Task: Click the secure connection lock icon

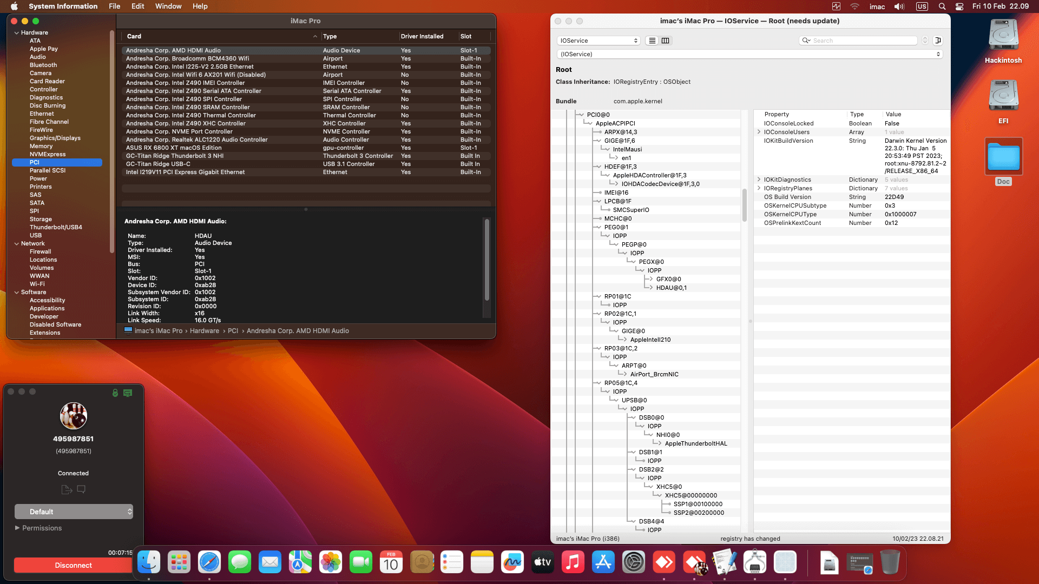Action: [x=115, y=394]
